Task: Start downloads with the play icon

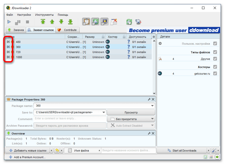Action: point(9,22)
